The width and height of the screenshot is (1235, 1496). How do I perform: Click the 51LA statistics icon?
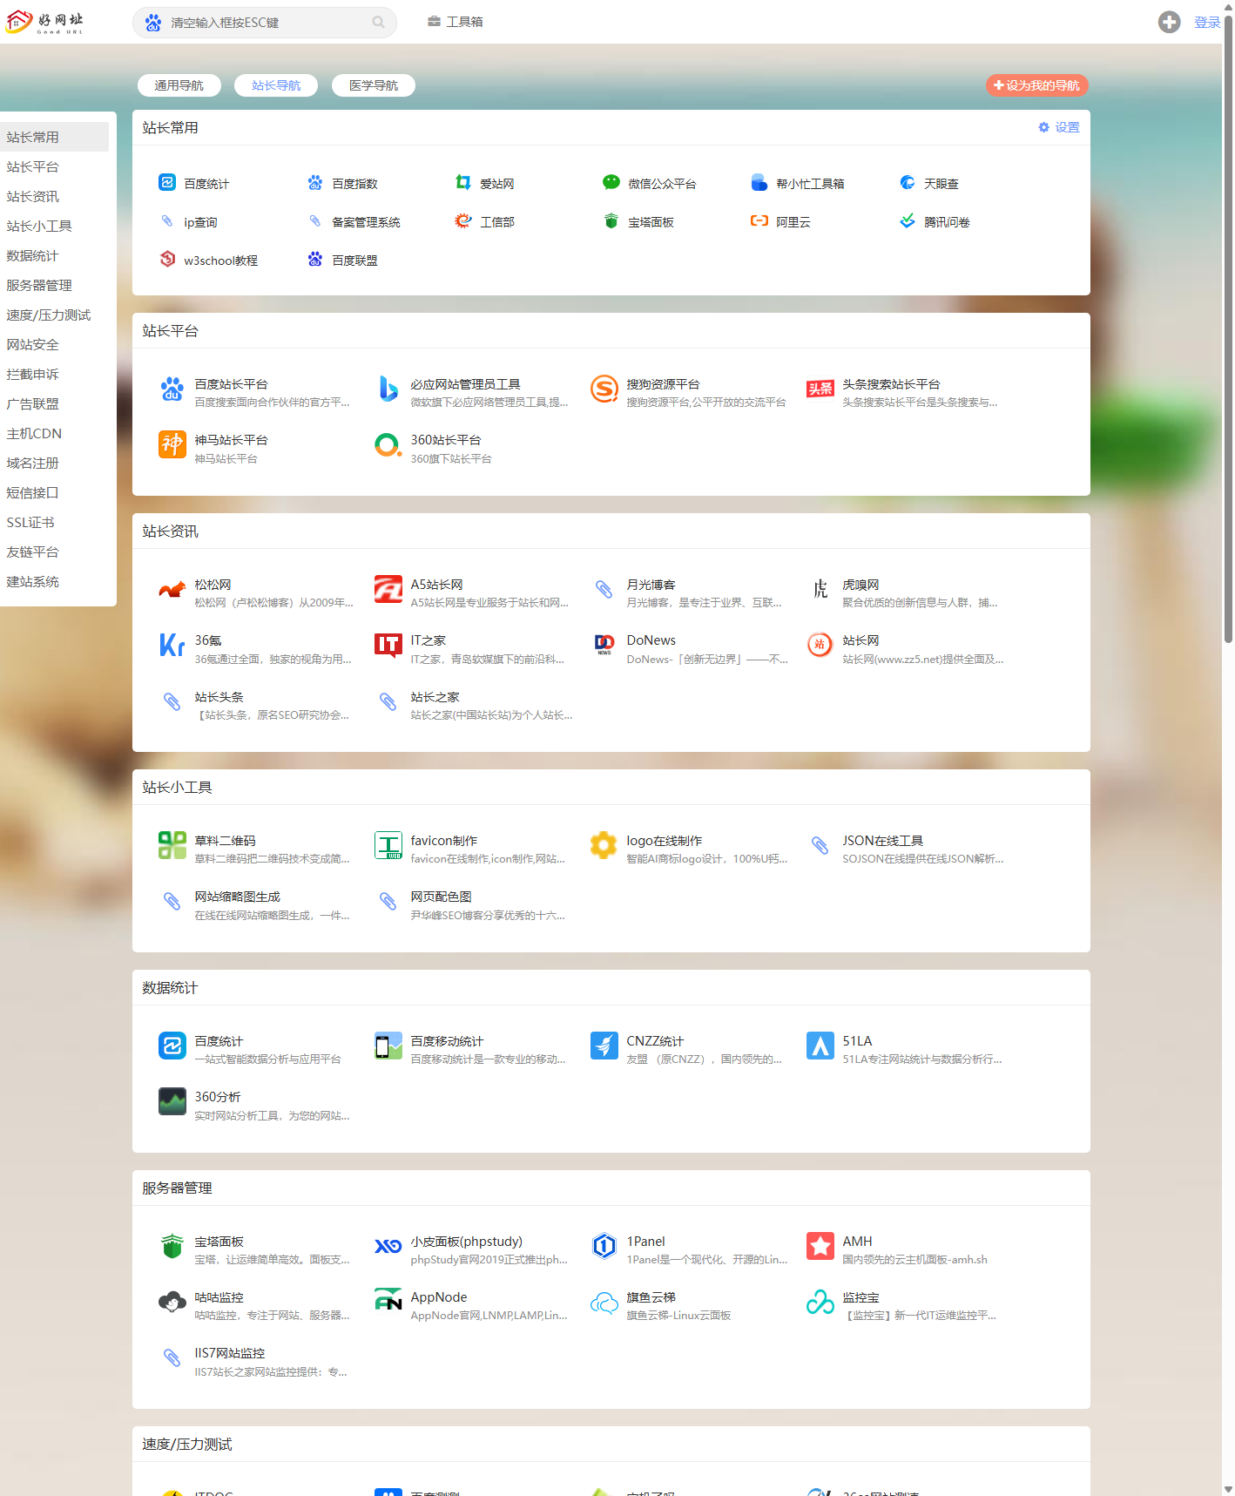[x=820, y=1046]
